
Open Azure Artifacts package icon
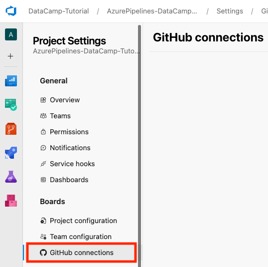pos(11,201)
